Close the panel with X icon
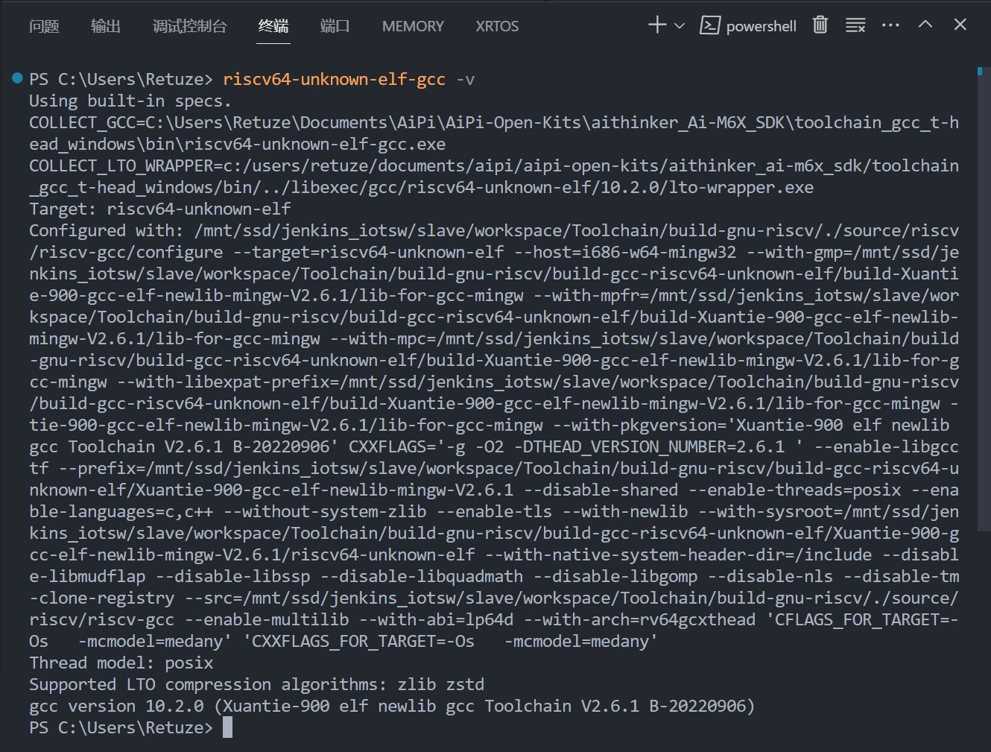Viewport: 991px width, 752px height. point(960,25)
